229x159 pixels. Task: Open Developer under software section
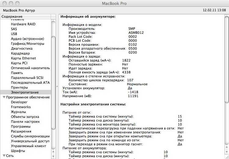click(19, 102)
